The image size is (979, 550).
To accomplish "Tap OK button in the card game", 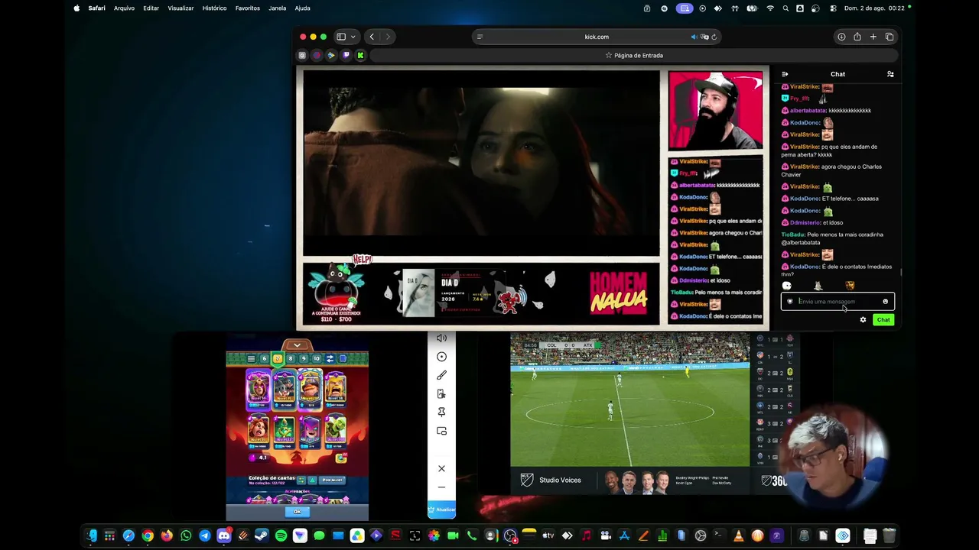I will coord(297,512).
